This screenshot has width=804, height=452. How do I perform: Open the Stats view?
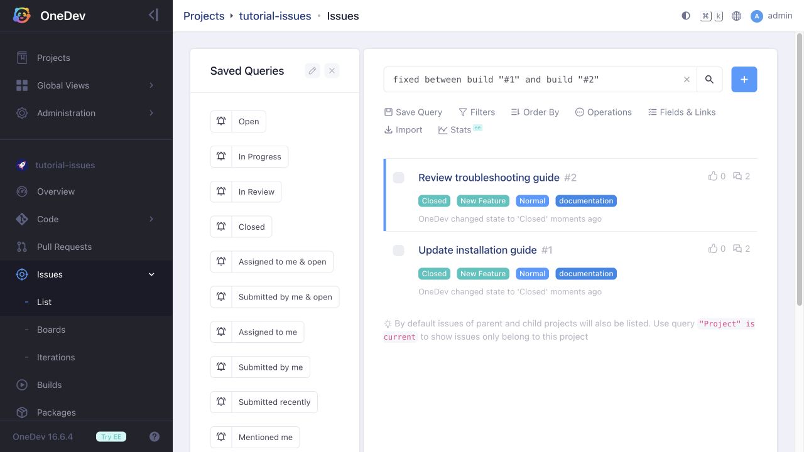point(460,130)
